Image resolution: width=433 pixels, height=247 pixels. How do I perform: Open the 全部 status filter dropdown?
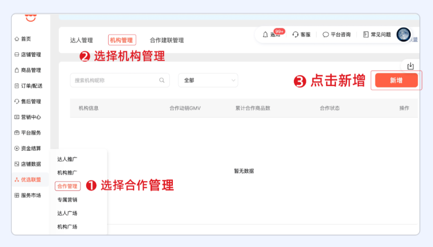(x=208, y=80)
